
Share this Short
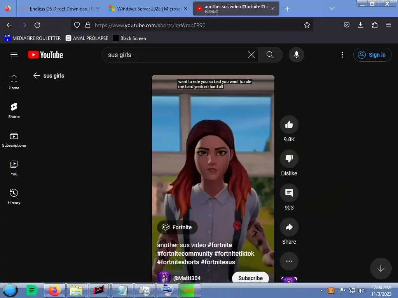click(x=289, y=227)
